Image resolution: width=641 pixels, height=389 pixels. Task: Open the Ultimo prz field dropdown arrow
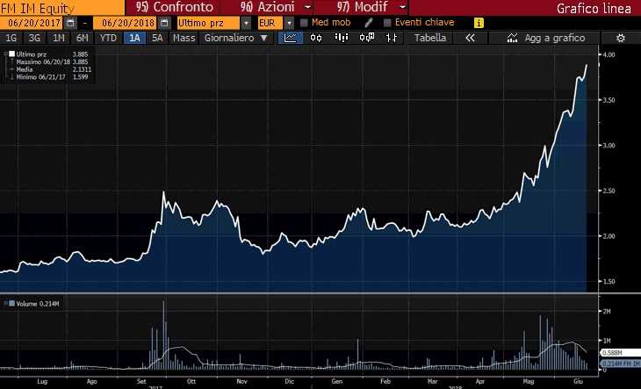coord(246,23)
